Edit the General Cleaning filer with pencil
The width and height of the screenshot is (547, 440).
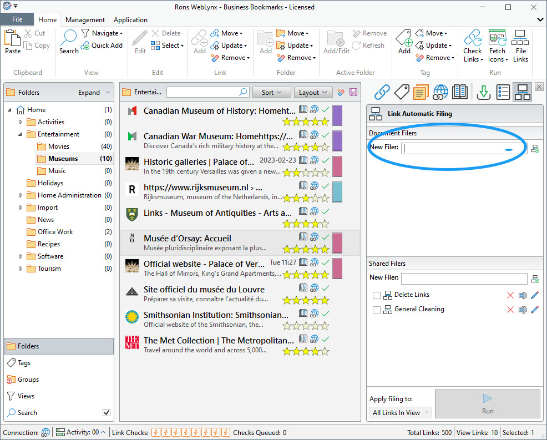(534, 310)
